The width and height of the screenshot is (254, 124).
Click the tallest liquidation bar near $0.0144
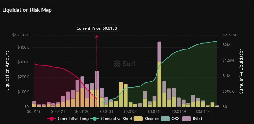pos(159,74)
